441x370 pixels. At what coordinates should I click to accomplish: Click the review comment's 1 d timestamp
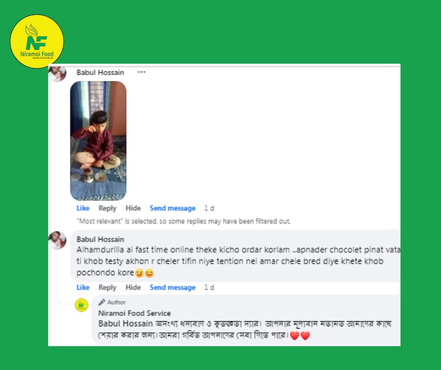209,287
